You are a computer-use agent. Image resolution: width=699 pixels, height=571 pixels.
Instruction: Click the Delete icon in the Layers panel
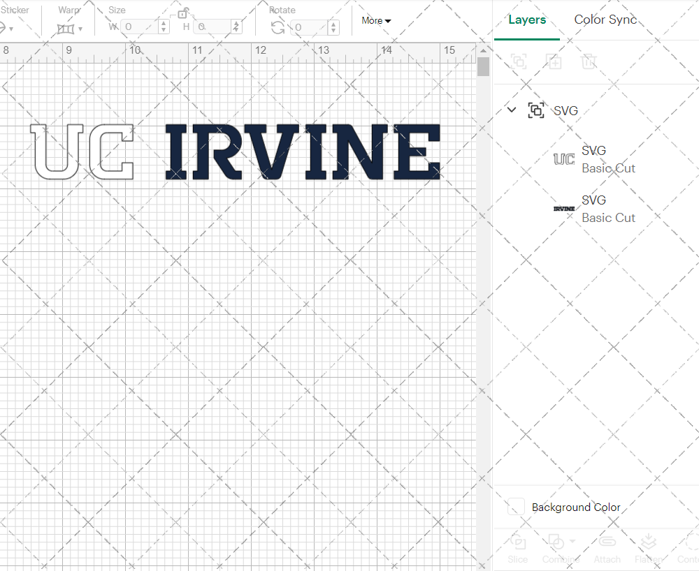coord(589,61)
